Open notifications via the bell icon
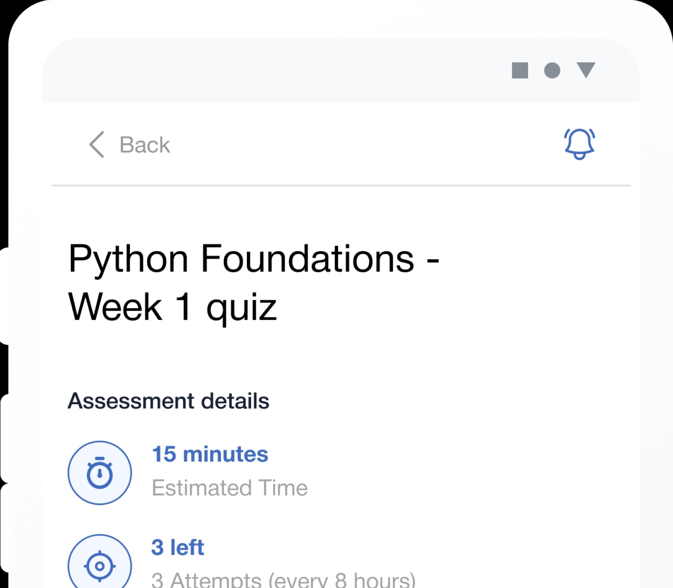 click(579, 144)
